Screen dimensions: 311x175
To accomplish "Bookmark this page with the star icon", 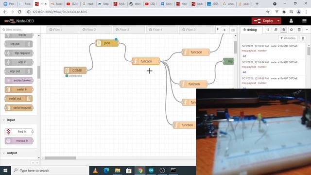I will (x=268, y=12).
